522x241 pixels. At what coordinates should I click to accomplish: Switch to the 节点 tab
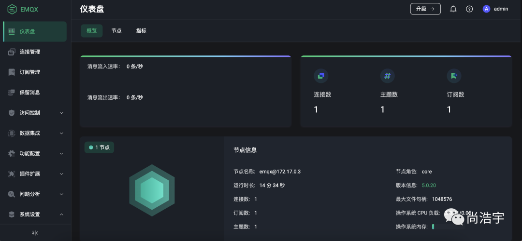click(116, 31)
